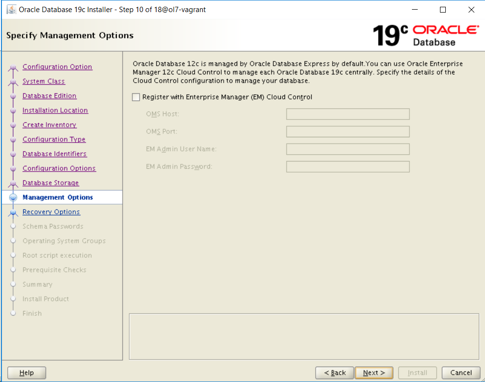Click the step marker beside Configuration Options
This screenshot has height=382, width=485.
pyautogui.click(x=13, y=169)
